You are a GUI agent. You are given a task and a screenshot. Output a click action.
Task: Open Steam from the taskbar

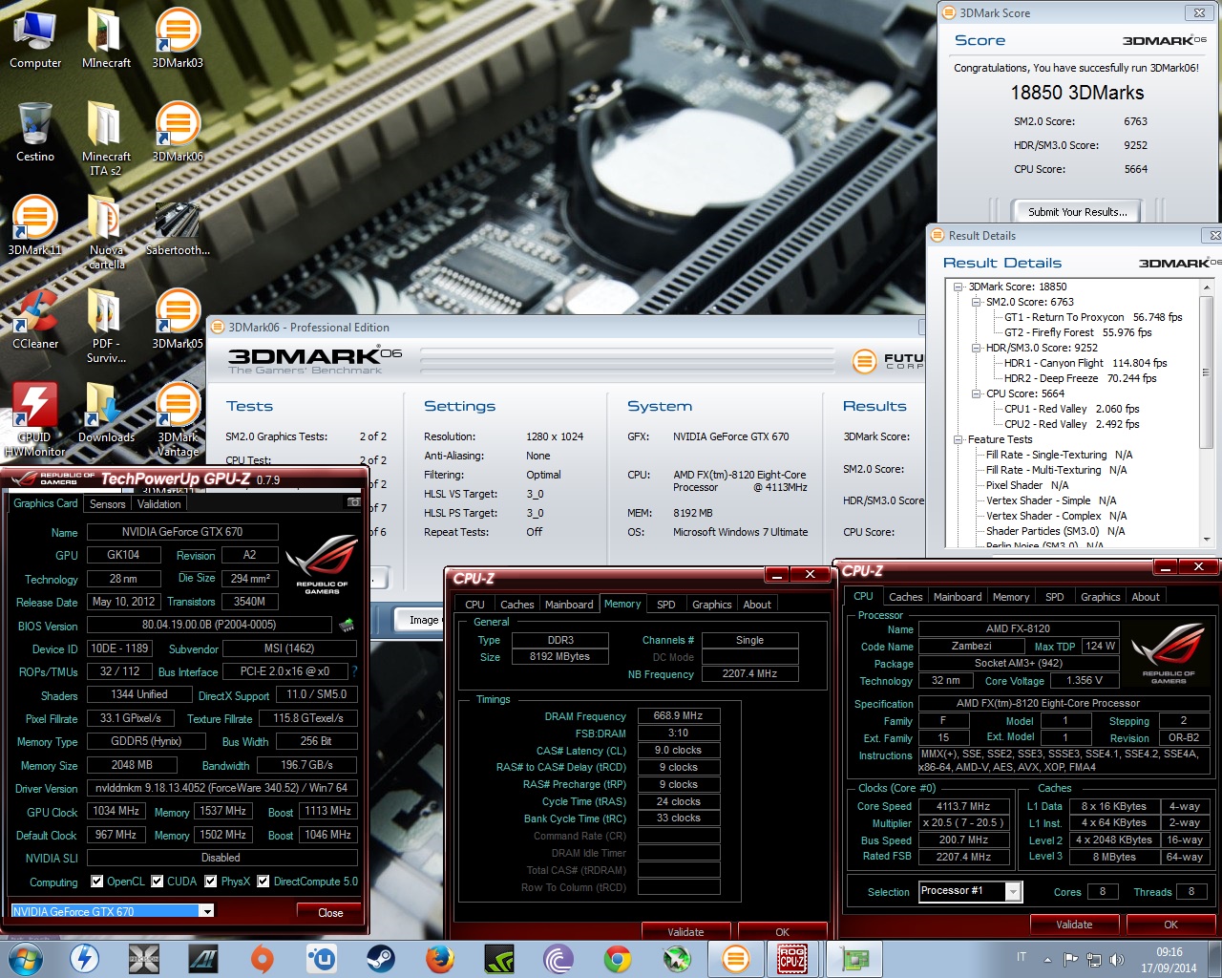pyautogui.click(x=381, y=958)
